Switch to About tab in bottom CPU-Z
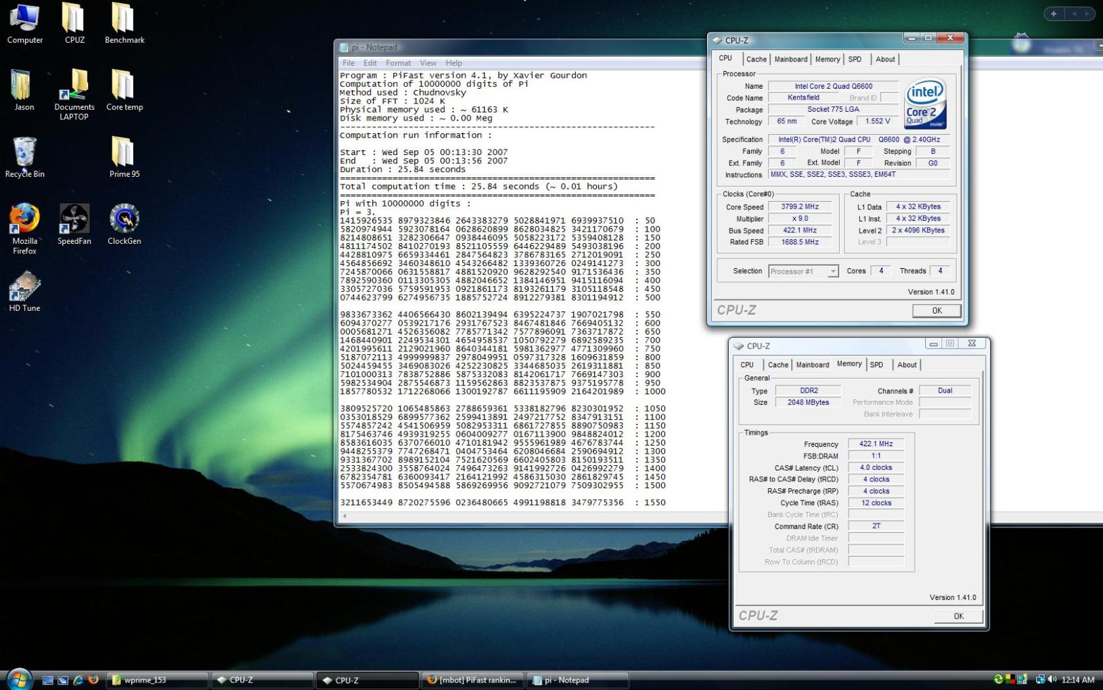Screen dimensions: 1103x690 pyautogui.click(x=907, y=365)
